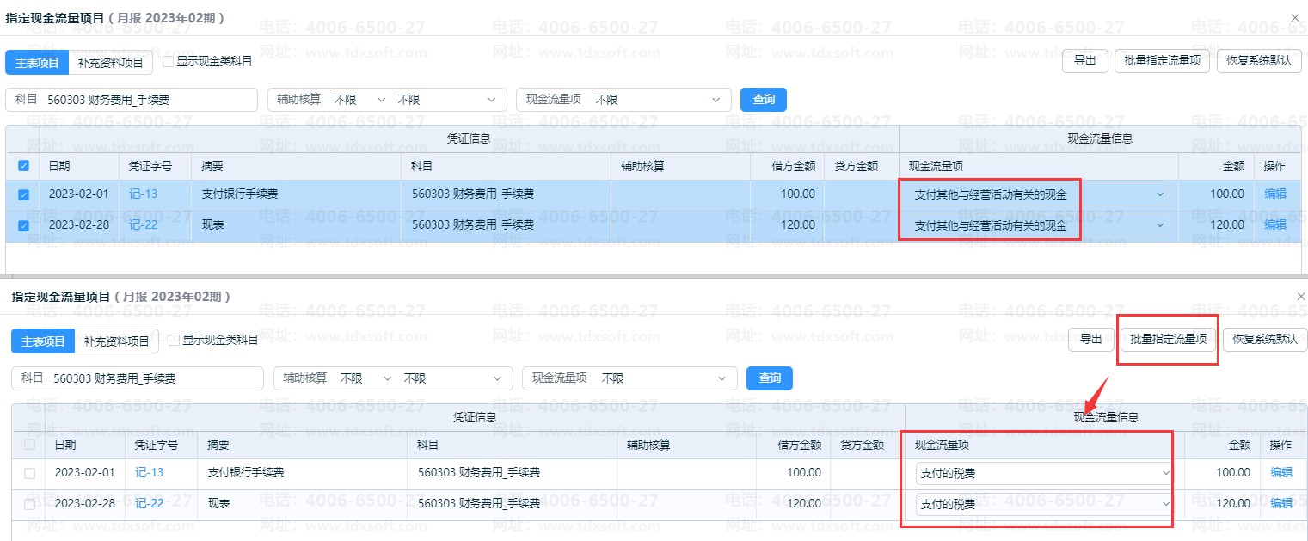
Task: Open 支付的税费 dropdown in 记-22 row
Action: (x=1043, y=504)
